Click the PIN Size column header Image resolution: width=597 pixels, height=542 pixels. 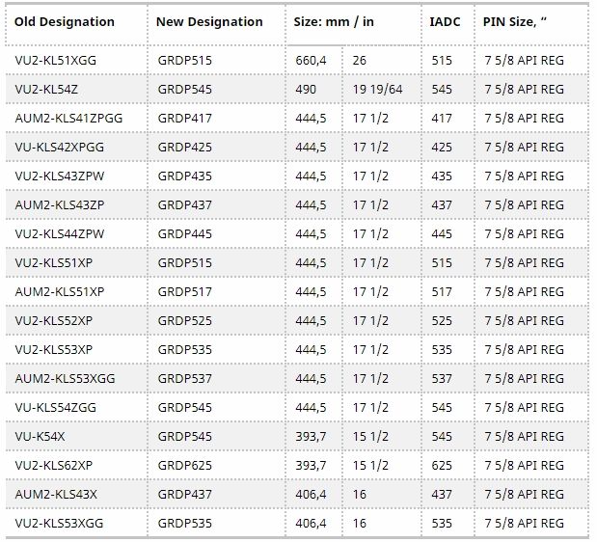pos(521,22)
